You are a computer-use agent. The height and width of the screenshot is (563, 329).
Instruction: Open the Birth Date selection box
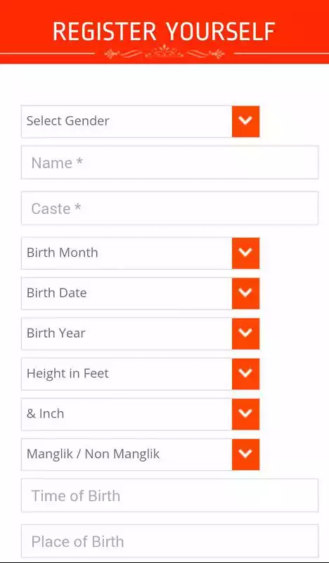tap(141, 293)
